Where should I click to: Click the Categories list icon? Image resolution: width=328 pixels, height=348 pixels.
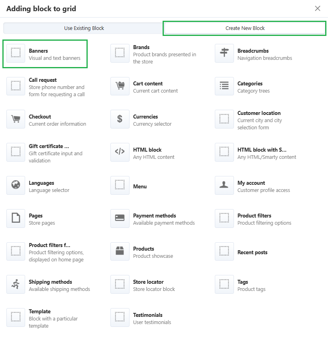[224, 86]
